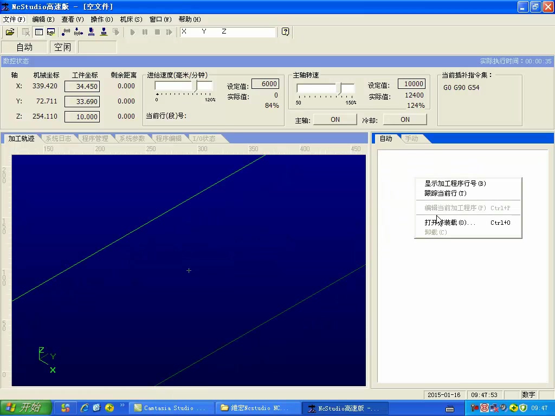555x416 pixels.
Task: Start program execution with the play icon
Action: [133, 32]
